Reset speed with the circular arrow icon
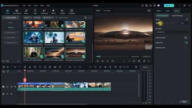Viewport: 192px width, 108px height. (x=187, y=19)
